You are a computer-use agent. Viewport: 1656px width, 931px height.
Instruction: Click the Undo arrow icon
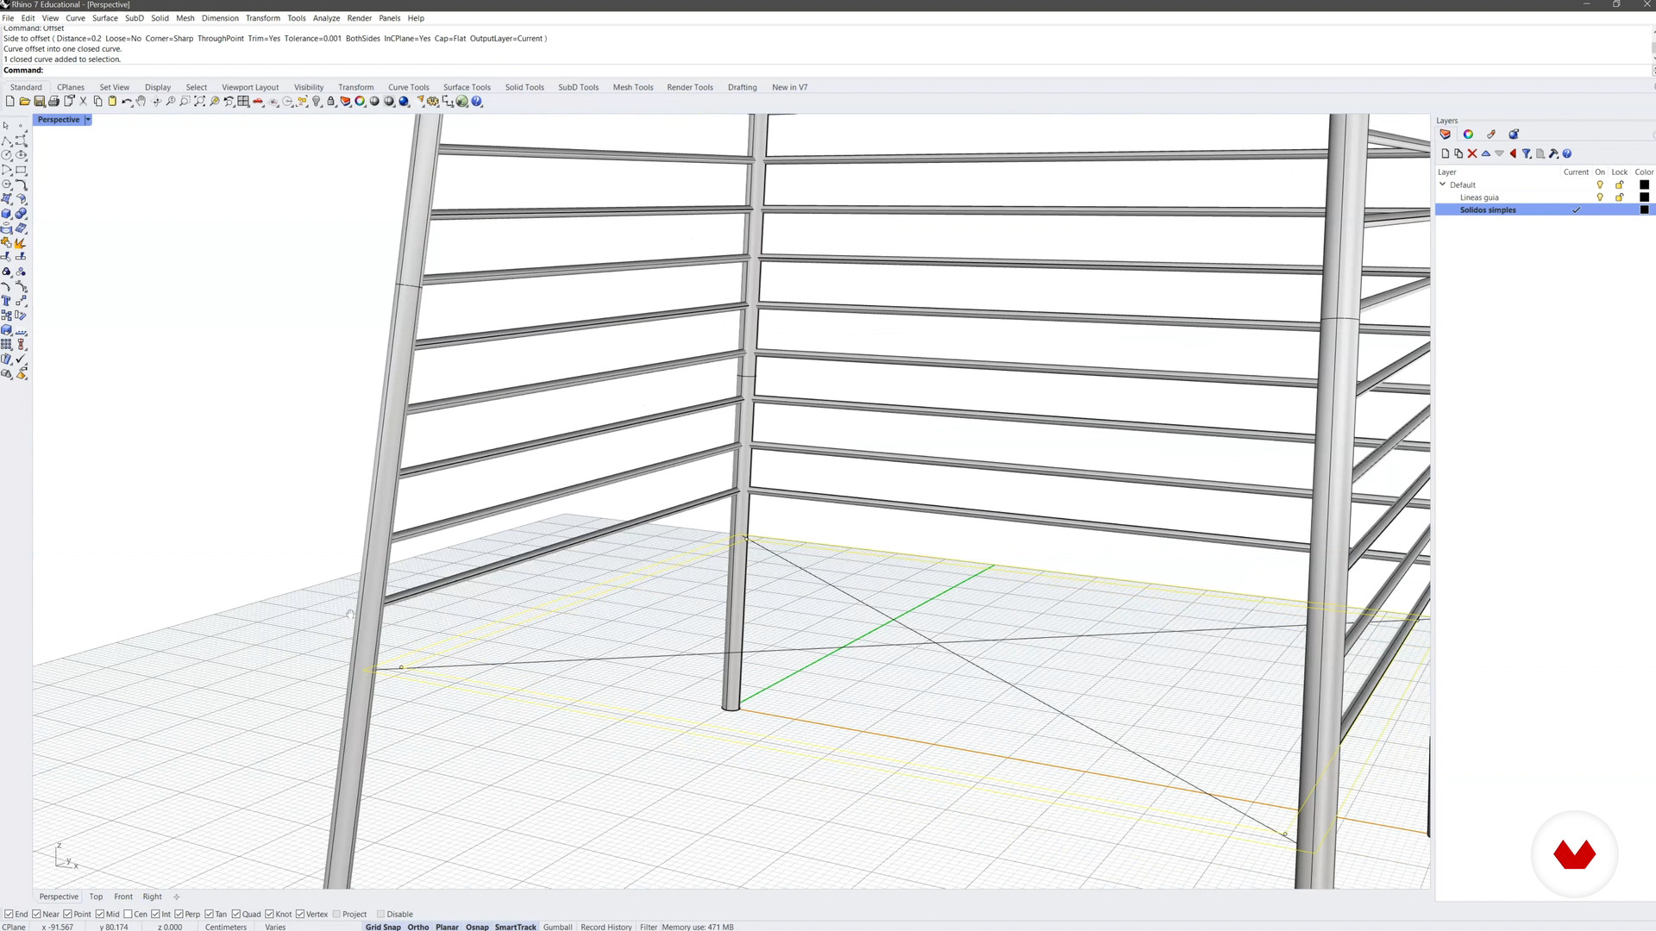coord(127,102)
